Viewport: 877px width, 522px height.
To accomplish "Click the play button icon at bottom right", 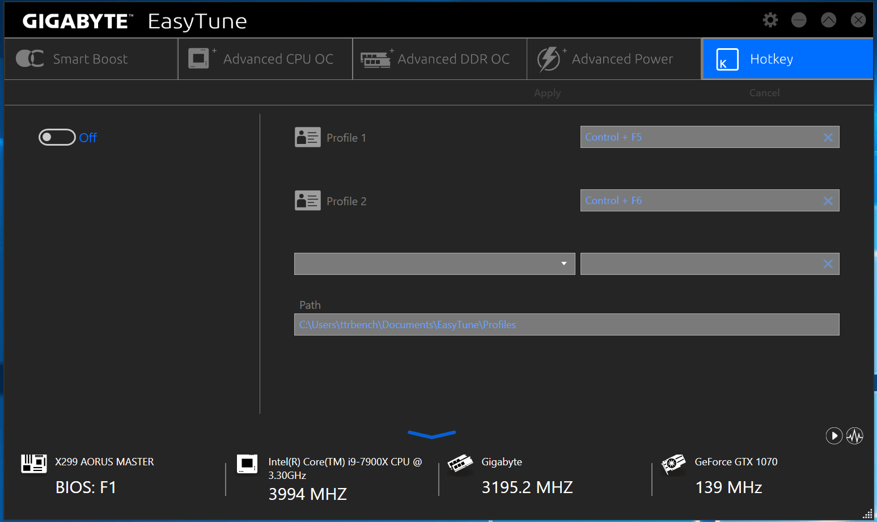I will [833, 436].
